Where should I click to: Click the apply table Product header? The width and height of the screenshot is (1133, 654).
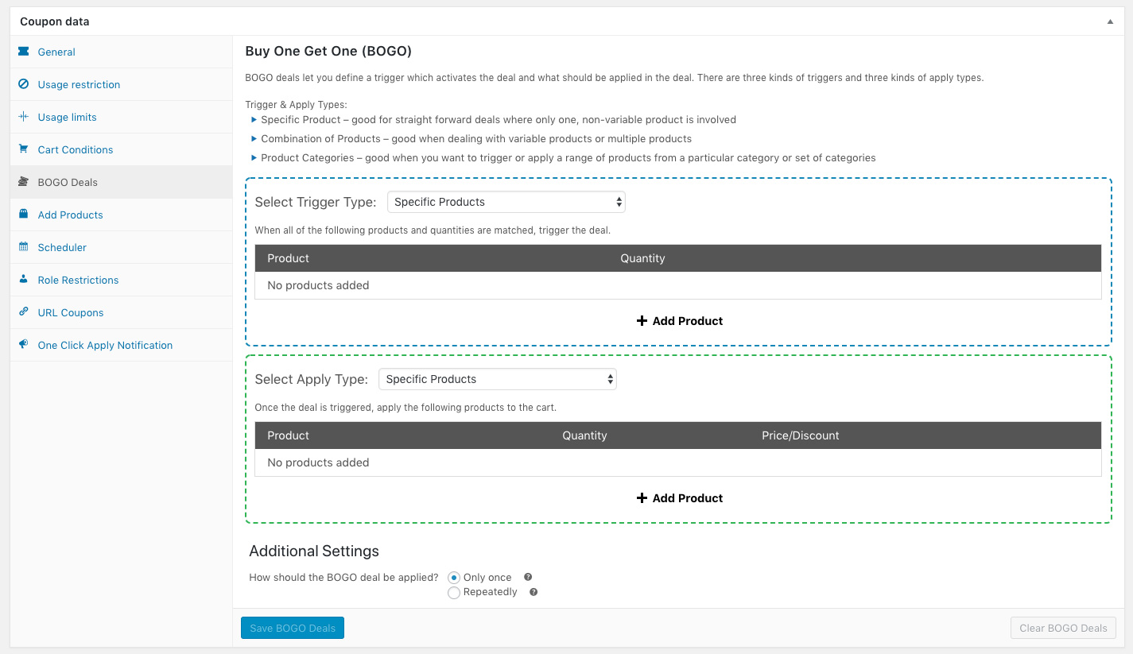coord(288,435)
